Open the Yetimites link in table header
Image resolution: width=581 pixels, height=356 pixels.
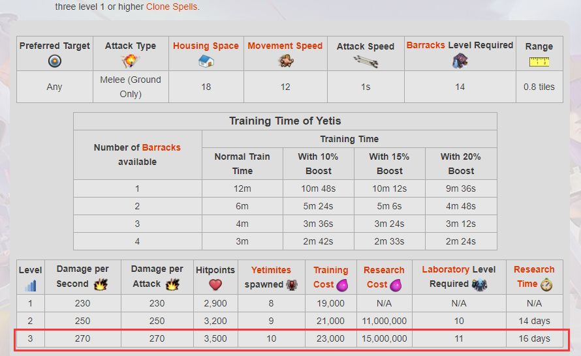coord(271,270)
